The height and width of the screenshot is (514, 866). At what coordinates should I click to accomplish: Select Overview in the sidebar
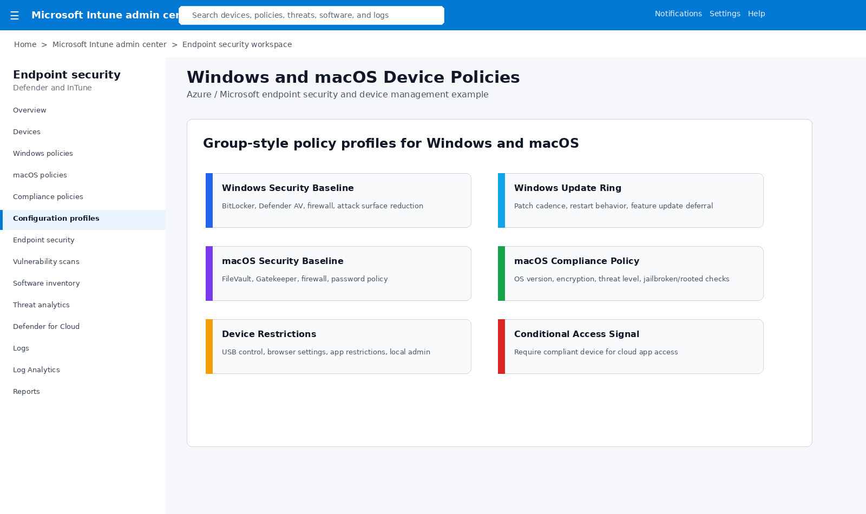83,110
